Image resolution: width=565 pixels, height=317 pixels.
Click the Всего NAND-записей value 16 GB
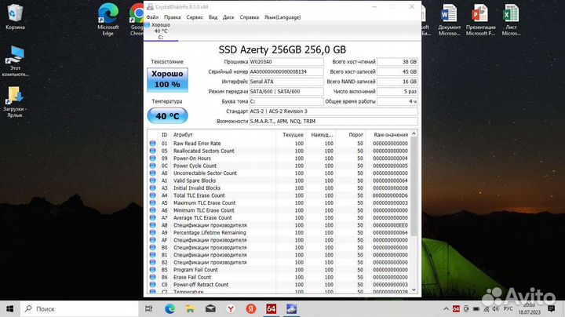click(397, 82)
